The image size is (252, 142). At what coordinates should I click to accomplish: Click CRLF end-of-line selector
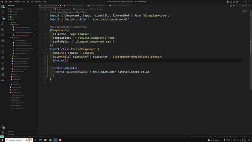click(216, 137)
